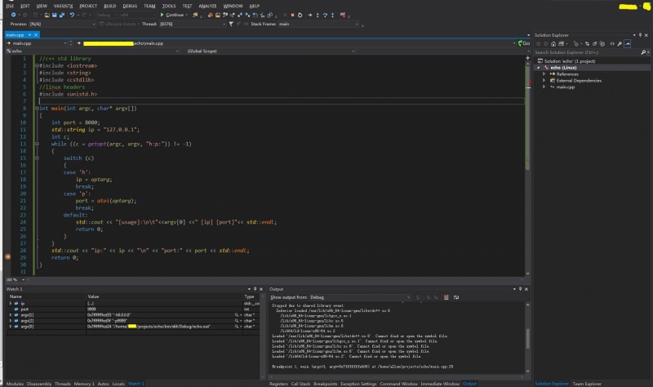This screenshot has height=387, width=653.
Task: Click the Restart debugging icon
Action: pos(300,15)
